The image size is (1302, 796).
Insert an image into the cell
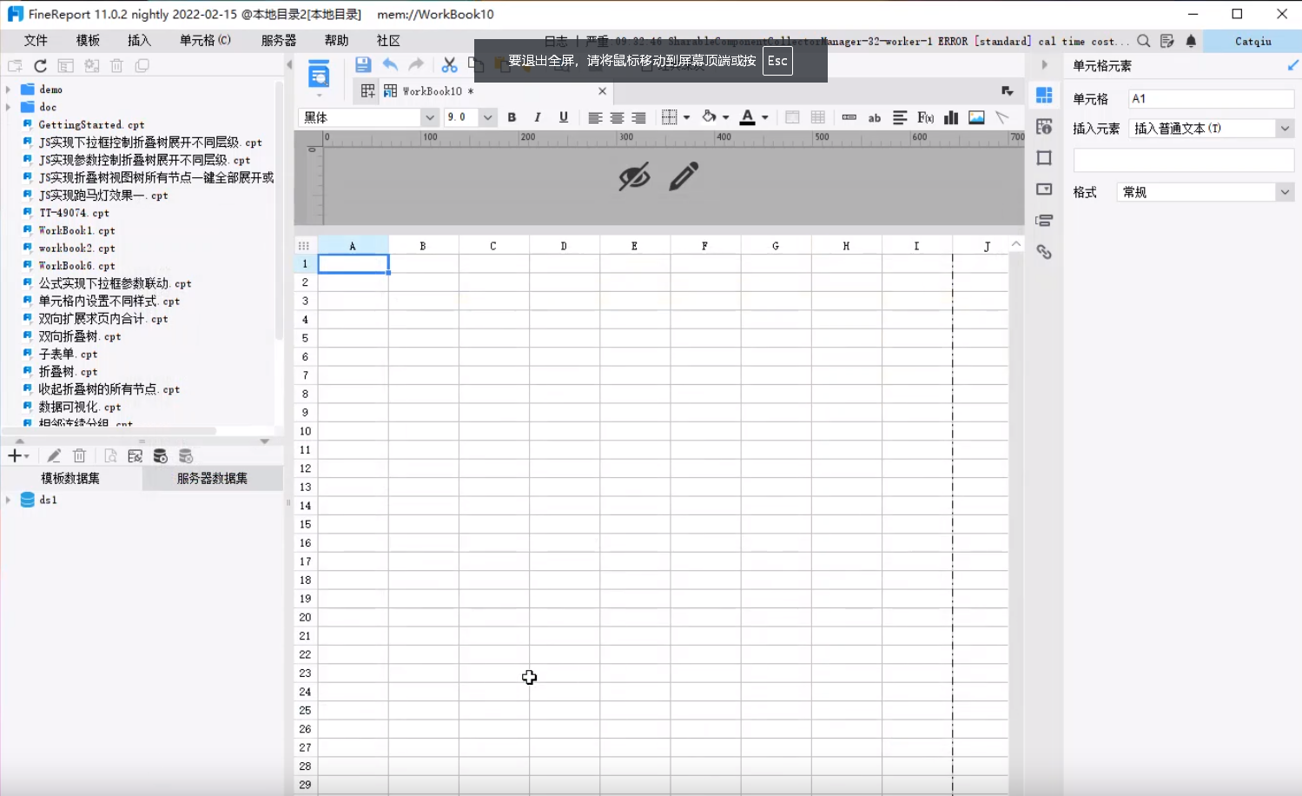(976, 117)
